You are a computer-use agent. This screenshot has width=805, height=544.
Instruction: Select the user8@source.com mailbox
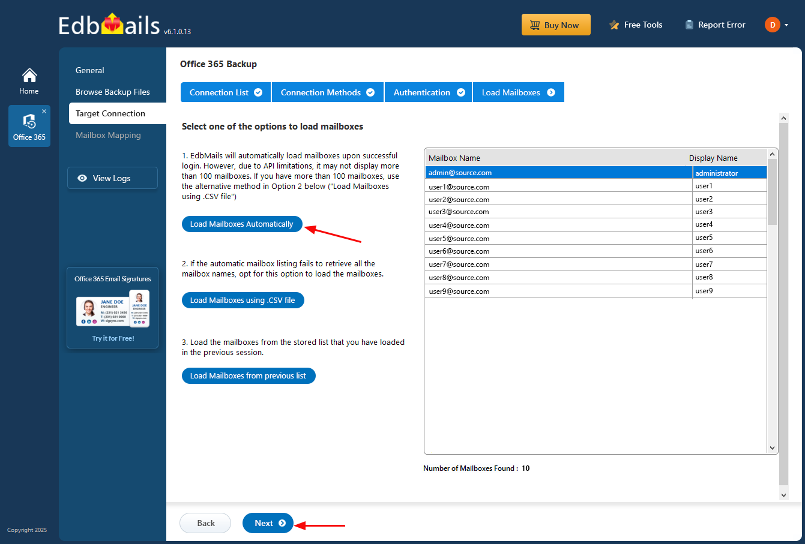pos(459,277)
